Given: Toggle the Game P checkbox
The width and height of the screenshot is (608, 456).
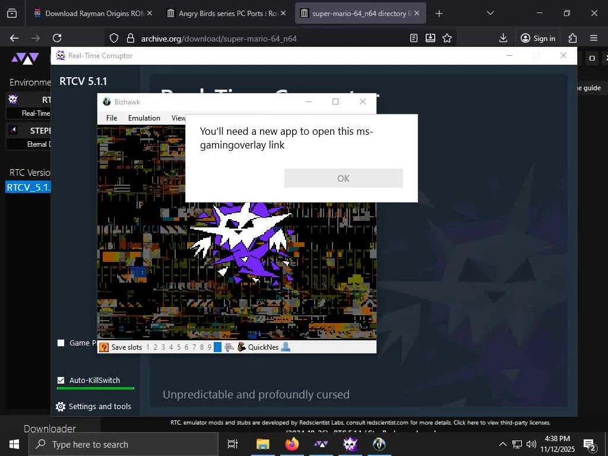Looking at the screenshot, I should pos(61,343).
